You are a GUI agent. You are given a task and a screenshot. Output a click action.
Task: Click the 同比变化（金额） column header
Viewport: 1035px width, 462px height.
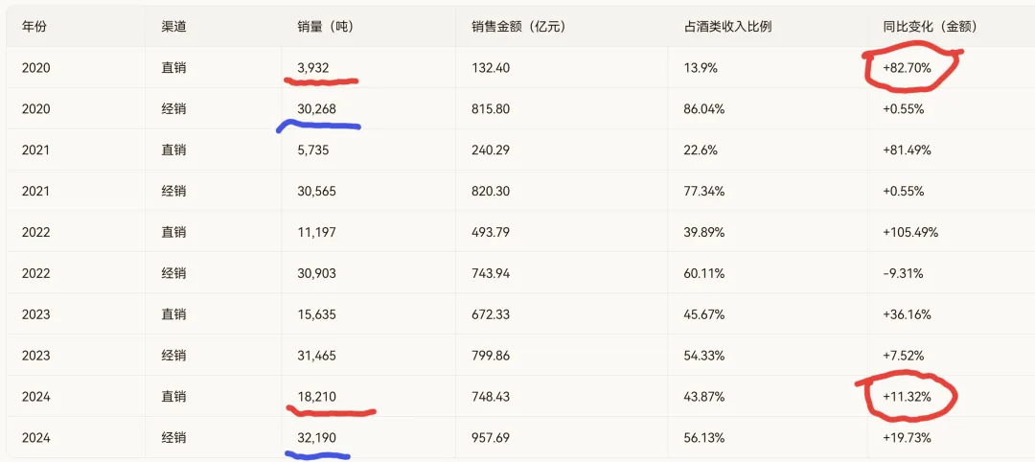930,27
